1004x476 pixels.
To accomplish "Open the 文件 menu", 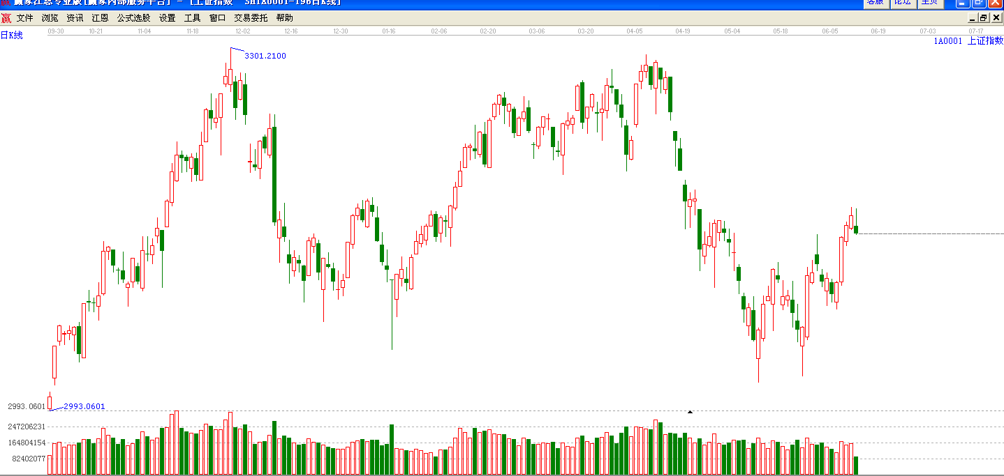I will [24, 18].
